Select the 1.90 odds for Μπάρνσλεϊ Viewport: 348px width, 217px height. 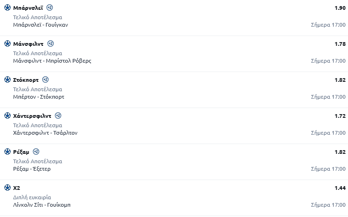point(339,8)
